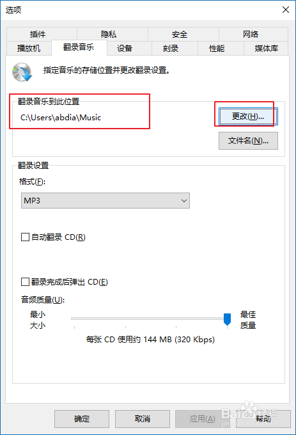Select the 网络 tab
This screenshot has width=296, height=435.
point(251,34)
